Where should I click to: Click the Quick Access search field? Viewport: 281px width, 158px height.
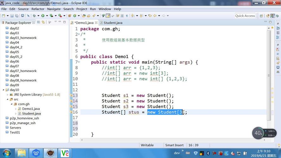(x=245, y=16)
